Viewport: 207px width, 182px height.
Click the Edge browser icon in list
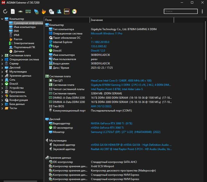(50, 46)
